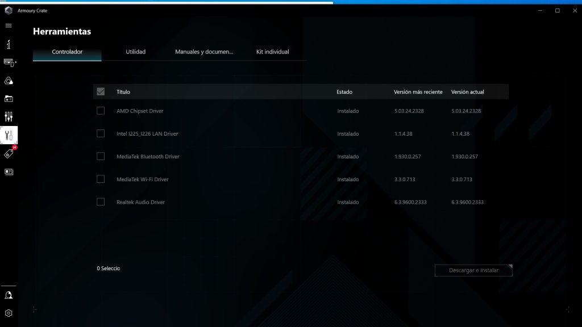Open the Home info icon in sidebar
The height and width of the screenshot is (327, 582).
pos(9,44)
